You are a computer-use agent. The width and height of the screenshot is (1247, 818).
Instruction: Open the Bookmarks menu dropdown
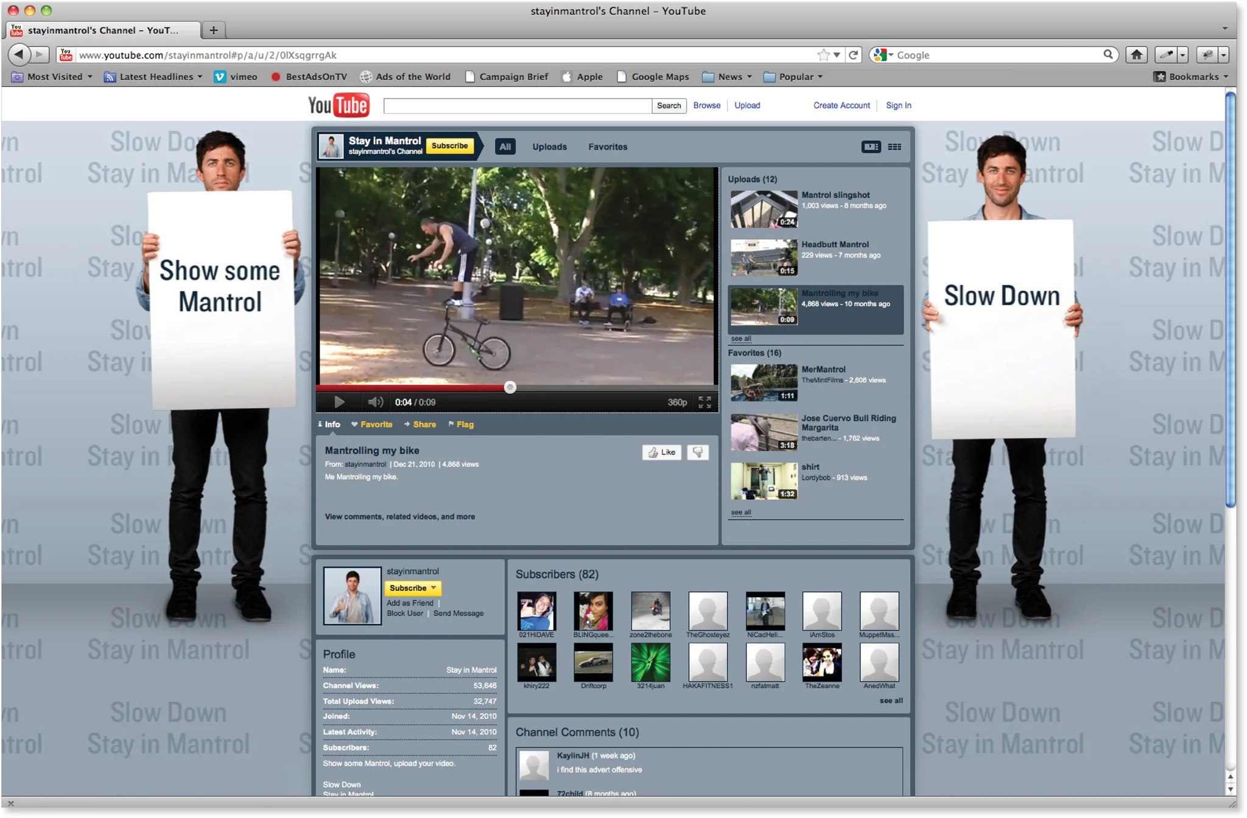1192,77
